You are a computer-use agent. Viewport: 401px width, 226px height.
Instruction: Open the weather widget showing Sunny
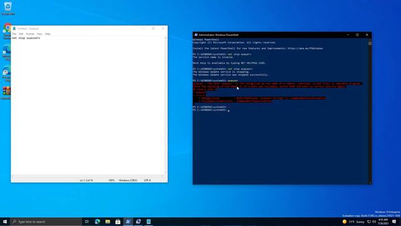point(354,222)
